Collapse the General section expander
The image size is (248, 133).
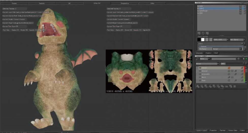pos(199,47)
